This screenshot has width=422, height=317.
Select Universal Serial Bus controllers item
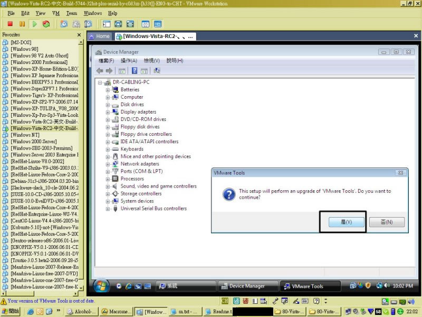[x=154, y=208]
